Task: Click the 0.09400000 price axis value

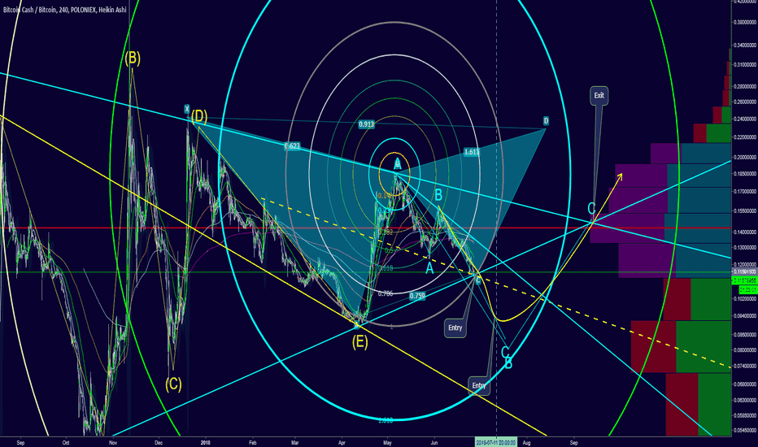Action: (x=745, y=316)
